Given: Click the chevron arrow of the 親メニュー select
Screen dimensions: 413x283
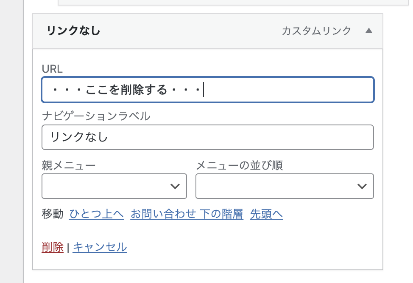Looking at the screenshot, I should pos(175,187).
